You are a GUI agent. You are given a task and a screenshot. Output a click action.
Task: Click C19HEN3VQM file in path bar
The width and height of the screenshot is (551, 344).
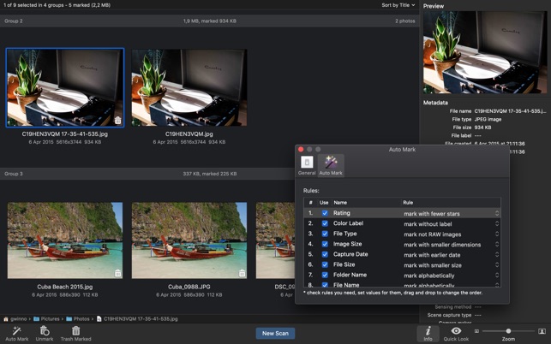pyautogui.click(x=137, y=318)
